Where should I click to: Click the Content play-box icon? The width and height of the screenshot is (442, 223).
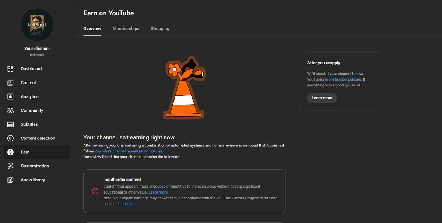(10, 83)
